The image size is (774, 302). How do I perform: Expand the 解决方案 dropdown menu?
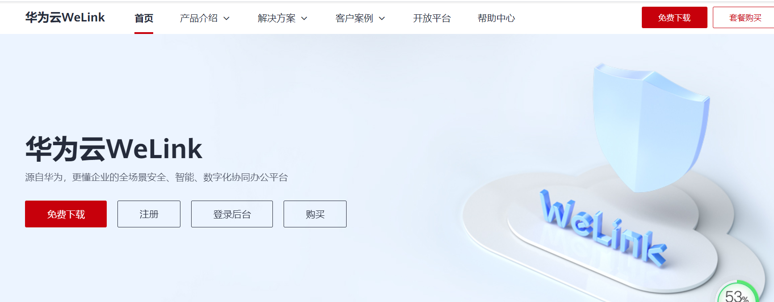click(282, 18)
